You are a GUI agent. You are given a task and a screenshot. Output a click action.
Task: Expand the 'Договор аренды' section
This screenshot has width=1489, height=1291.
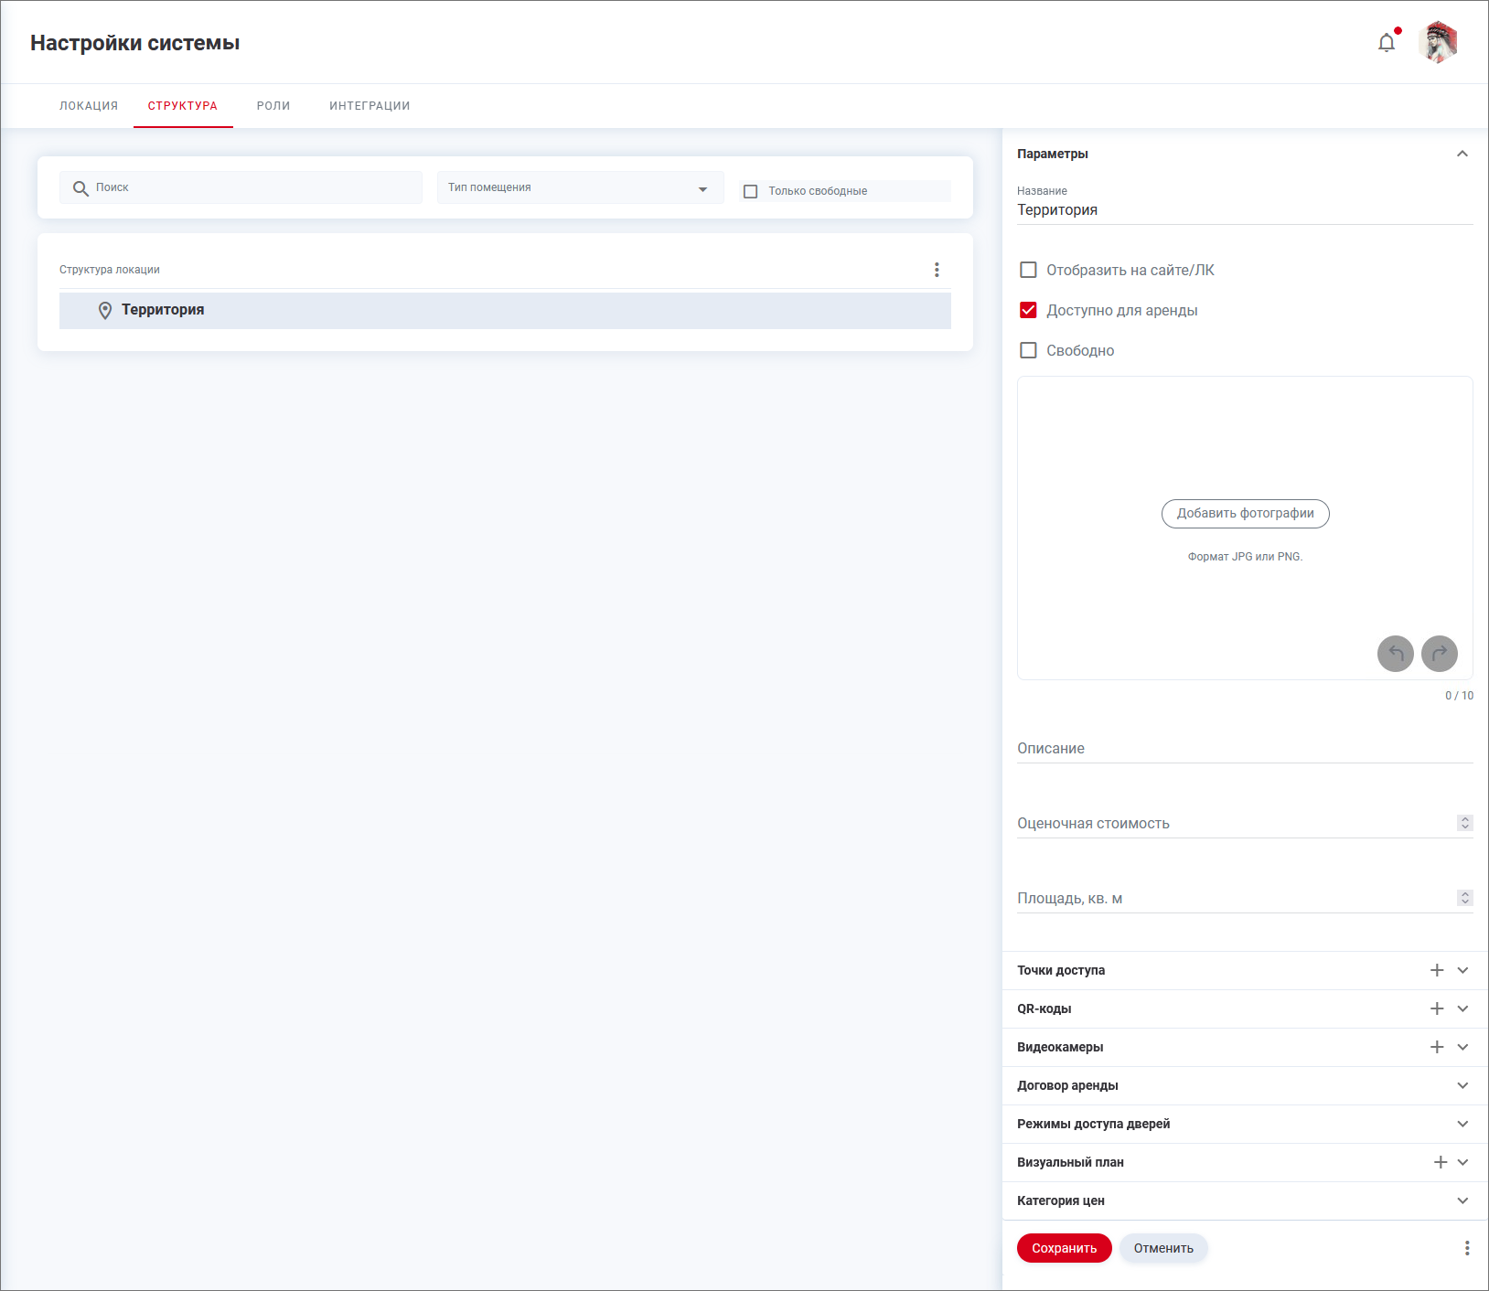tap(1462, 1085)
